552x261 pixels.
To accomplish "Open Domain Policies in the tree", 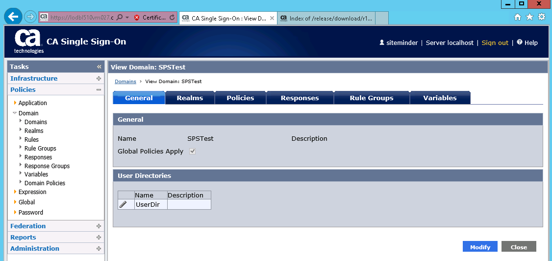I will coord(45,183).
